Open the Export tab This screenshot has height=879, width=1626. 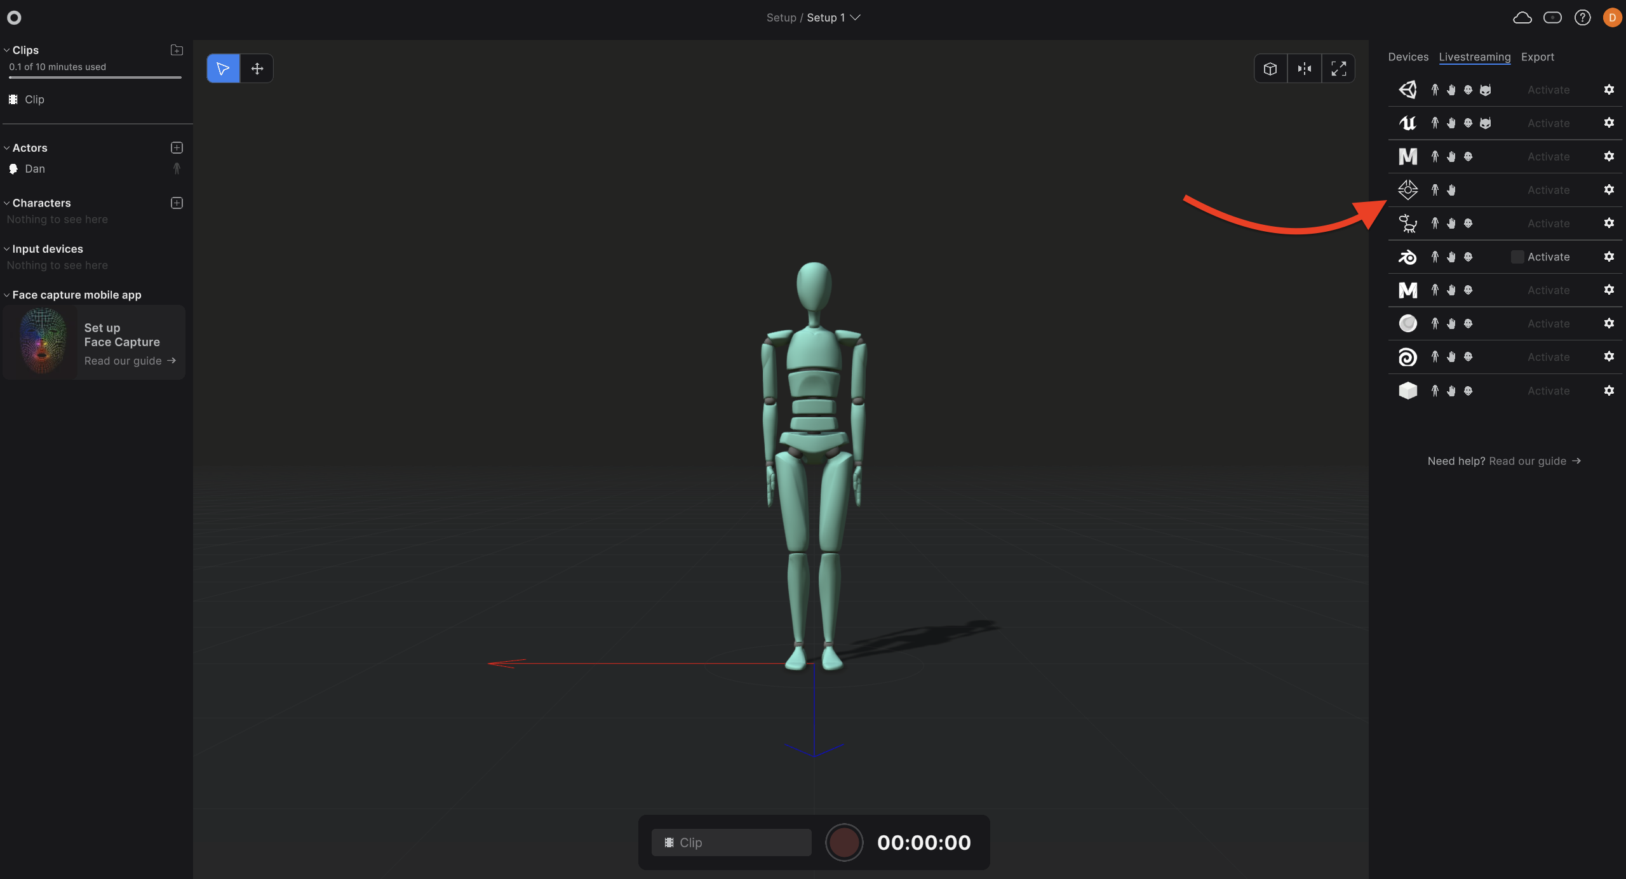point(1538,57)
